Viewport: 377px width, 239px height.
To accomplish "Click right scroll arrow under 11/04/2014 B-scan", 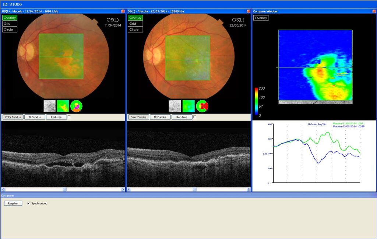I will 123,190.
